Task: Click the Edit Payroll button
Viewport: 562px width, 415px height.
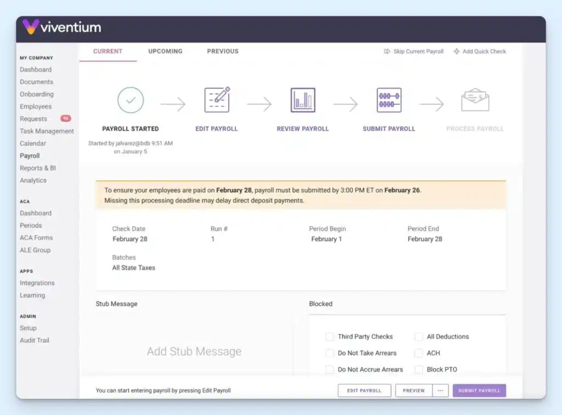Action: pyautogui.click(x=364, y=391)
